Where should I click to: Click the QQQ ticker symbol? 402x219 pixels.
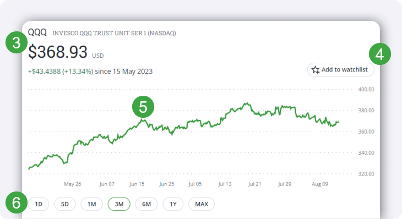pos(37,32)
